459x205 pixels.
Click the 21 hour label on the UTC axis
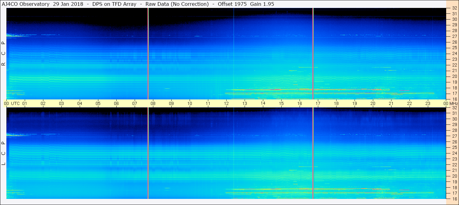(x=391, y=103)
